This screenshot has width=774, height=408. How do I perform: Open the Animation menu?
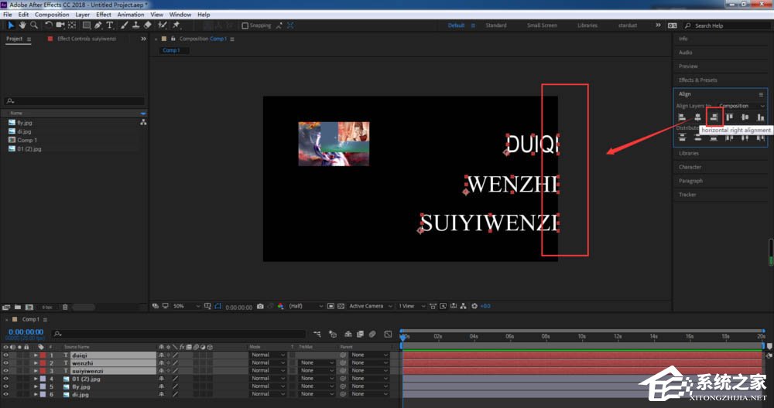[x=130, y=15]
